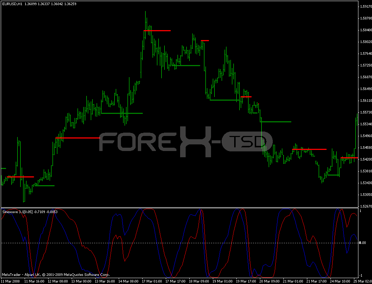
Task: Select the 1.58400 price level label
Action: 366,30
